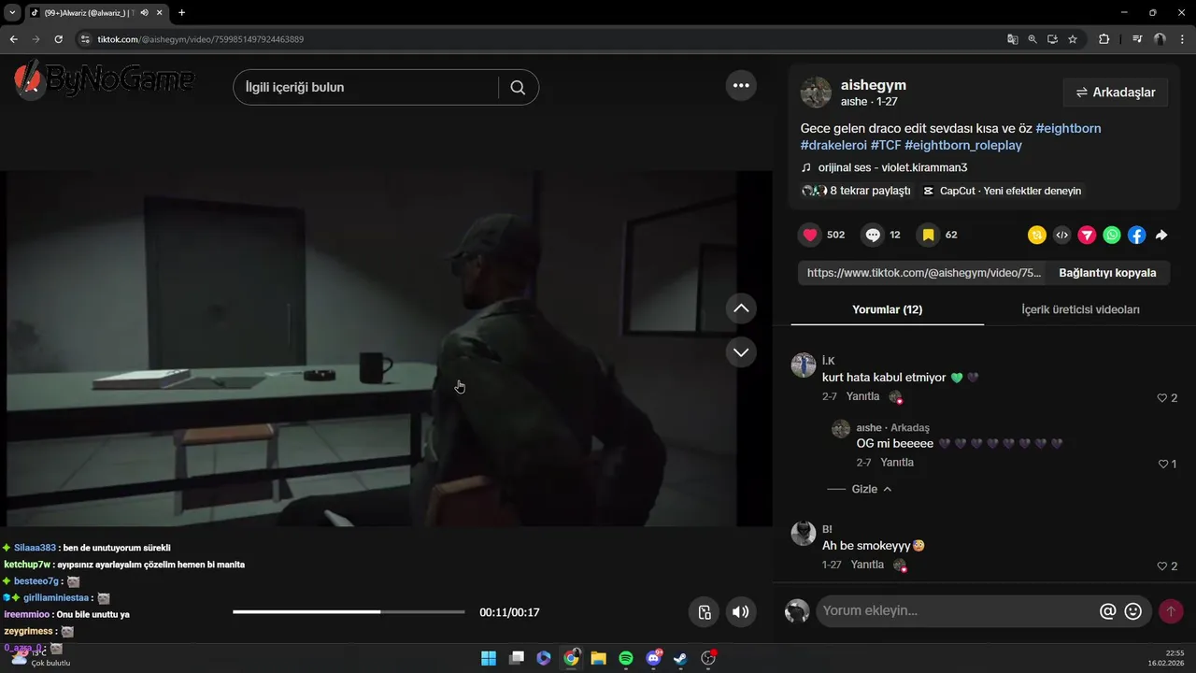Expand more share options arrow
The width and height of the screenshot is (1196, 673).
(1161, 236)
